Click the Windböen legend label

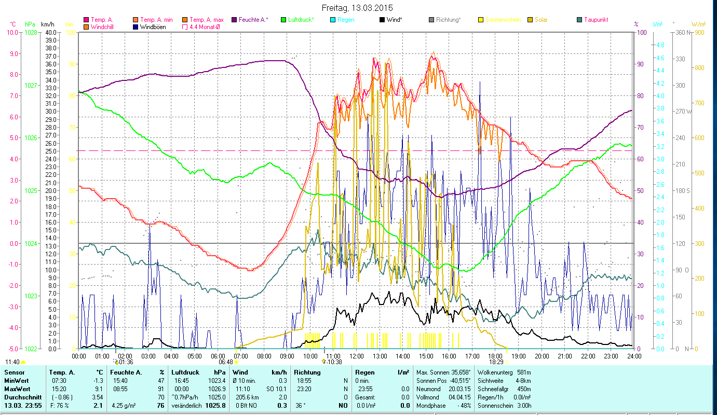pos(153,27)
